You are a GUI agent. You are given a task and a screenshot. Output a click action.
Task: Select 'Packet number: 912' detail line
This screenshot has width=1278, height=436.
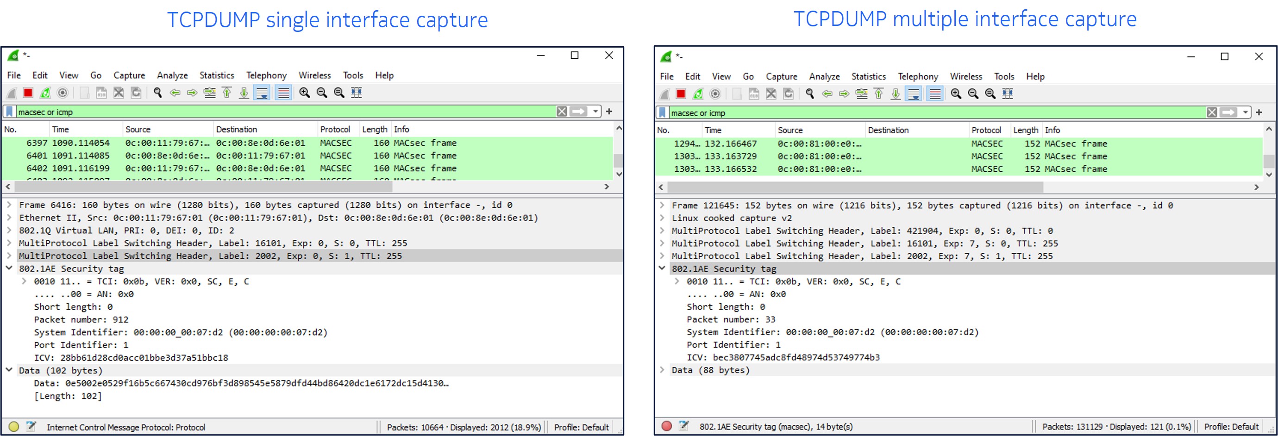coord(81,319)
